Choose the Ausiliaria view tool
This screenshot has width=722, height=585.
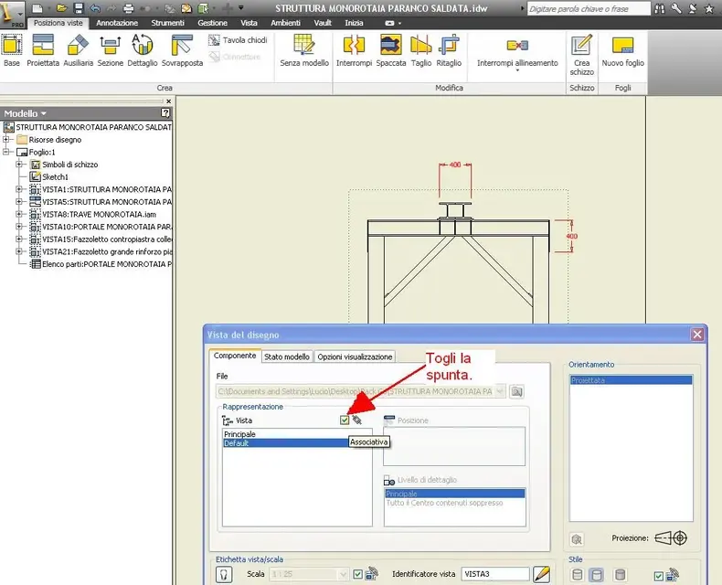coord(78,50)
